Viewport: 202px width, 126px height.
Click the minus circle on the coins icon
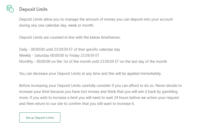tap(12, 10)
